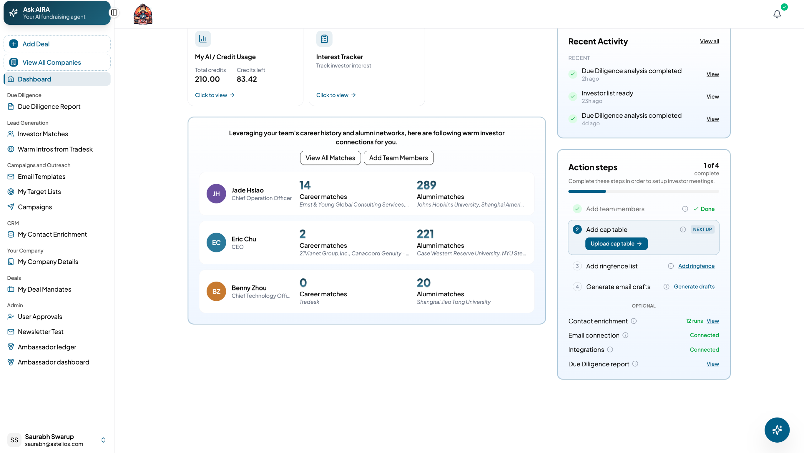
Task: Click info icon for Add cap table
Action: 683,229
